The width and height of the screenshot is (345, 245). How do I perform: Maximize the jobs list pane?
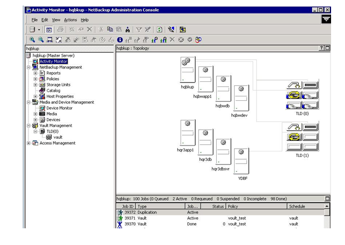tap(327, 199)
